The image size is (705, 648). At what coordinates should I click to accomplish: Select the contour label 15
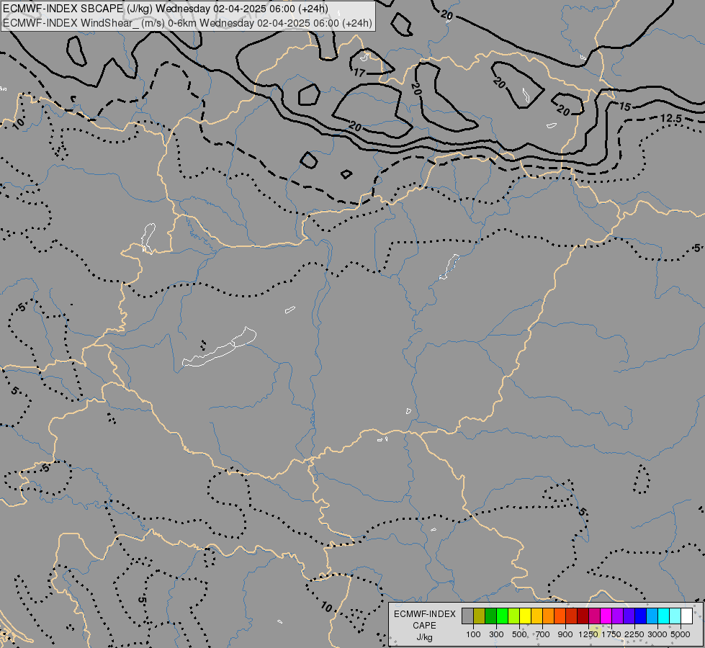625,107
